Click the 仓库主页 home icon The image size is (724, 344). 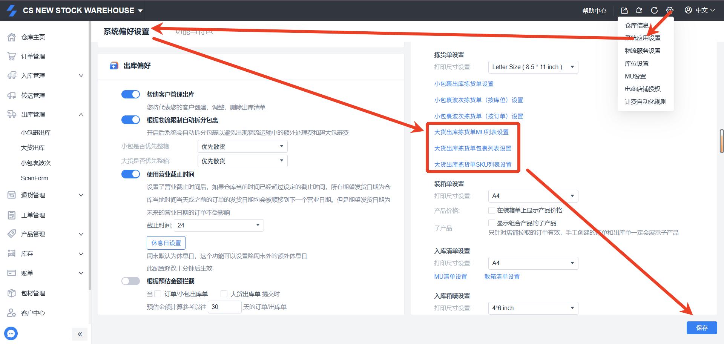point(12,37)
